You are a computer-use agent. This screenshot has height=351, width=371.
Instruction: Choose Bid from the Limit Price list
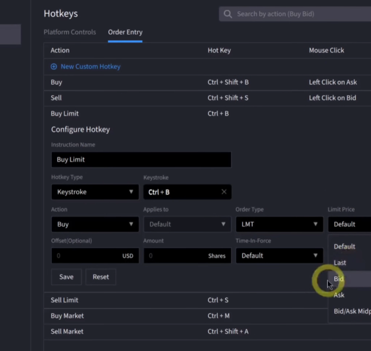[x=339, y=279]
